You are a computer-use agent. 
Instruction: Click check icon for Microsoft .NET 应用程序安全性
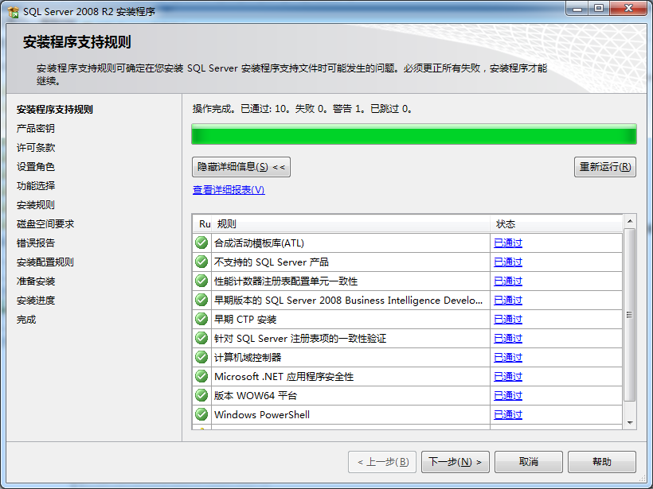201,376
